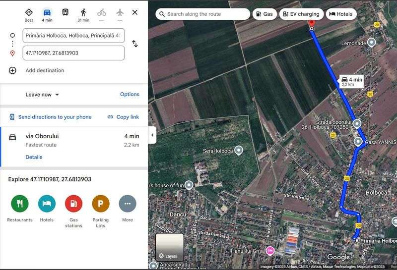This screenshot has height=270, width=397.
Task: Select Cycling travel mode
Action: 102,12
